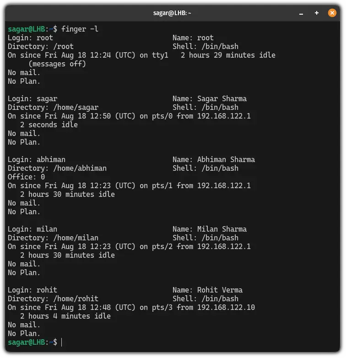Screen dimensions: 346x358
Task: Click 'Login: sagar' line
Action: pos(32,98)
